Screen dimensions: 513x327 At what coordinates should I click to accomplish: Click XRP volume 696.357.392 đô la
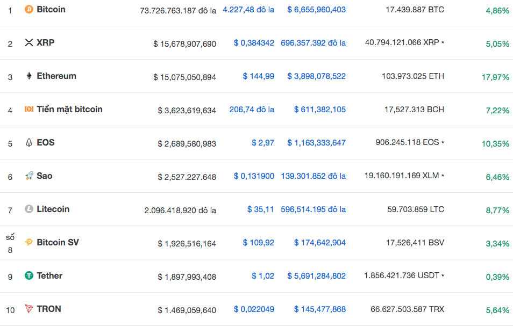click(x=313, y=43)
